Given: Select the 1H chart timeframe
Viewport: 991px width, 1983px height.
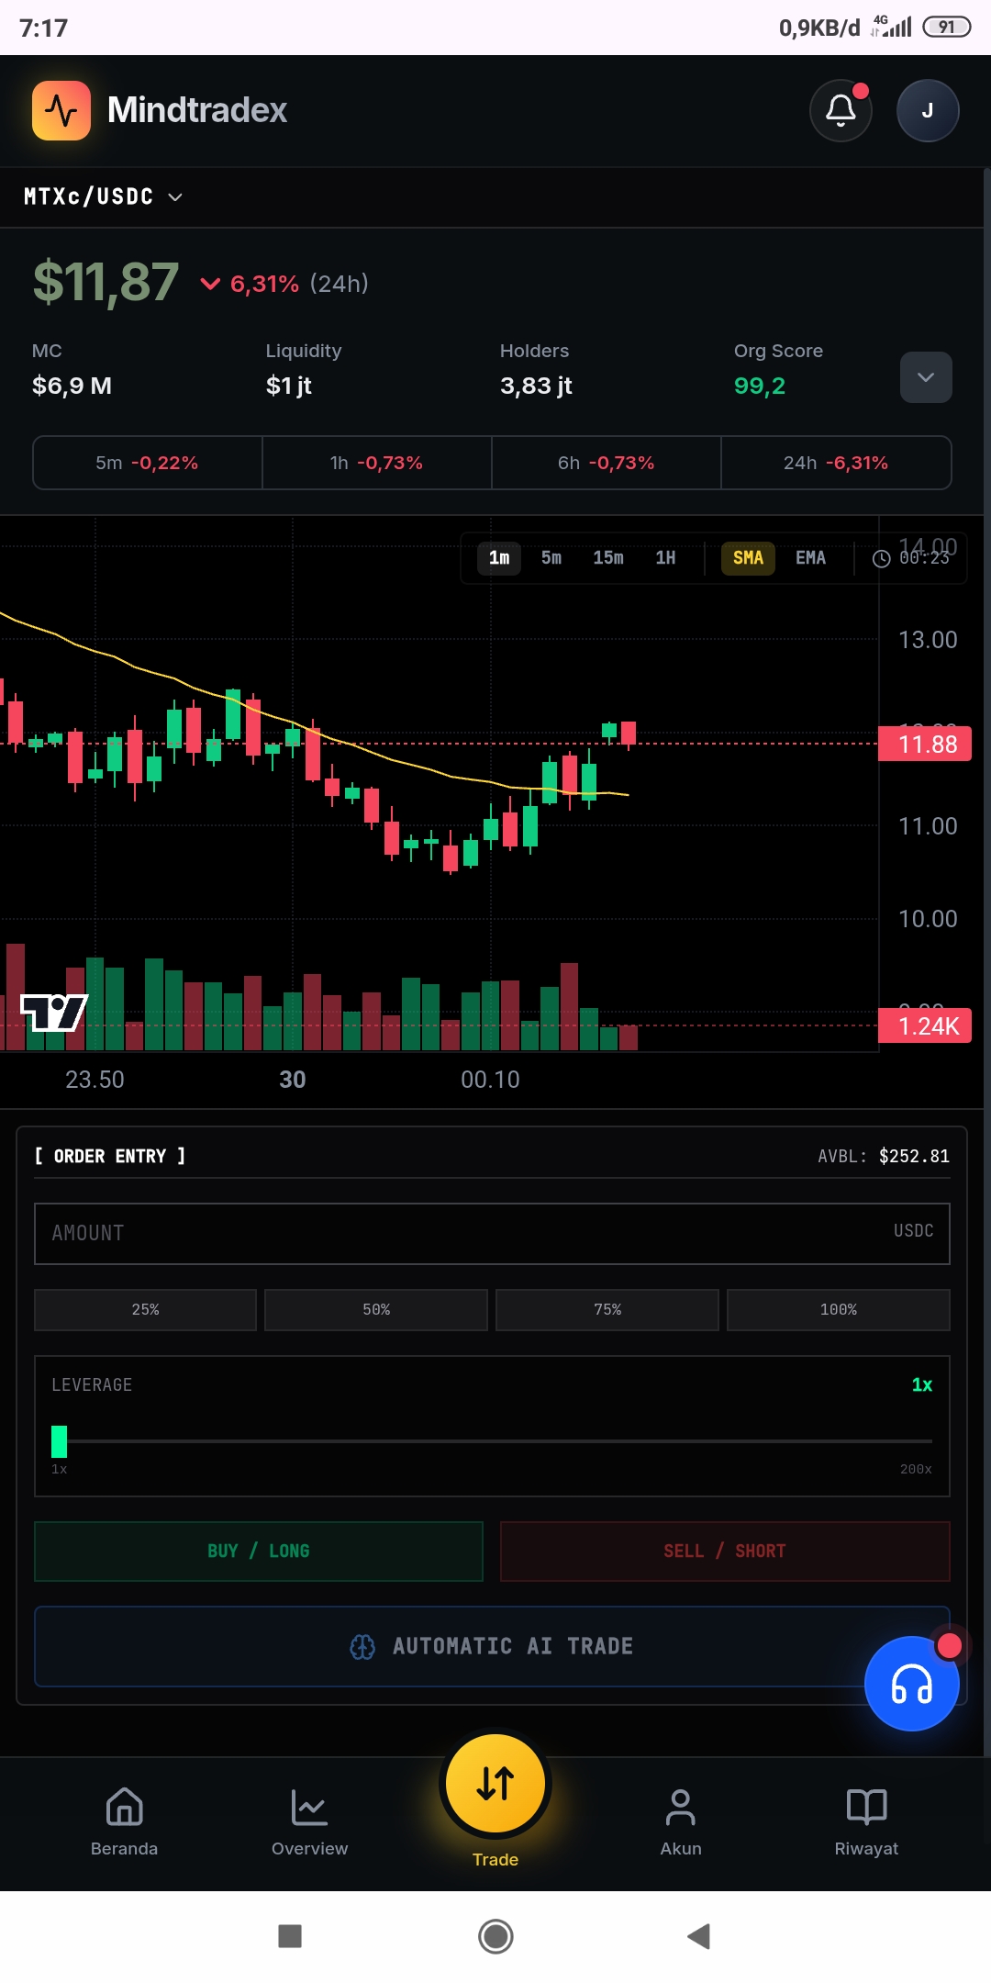Looking at the screenshot, I should pyautogui.click(x=665, y=558).
